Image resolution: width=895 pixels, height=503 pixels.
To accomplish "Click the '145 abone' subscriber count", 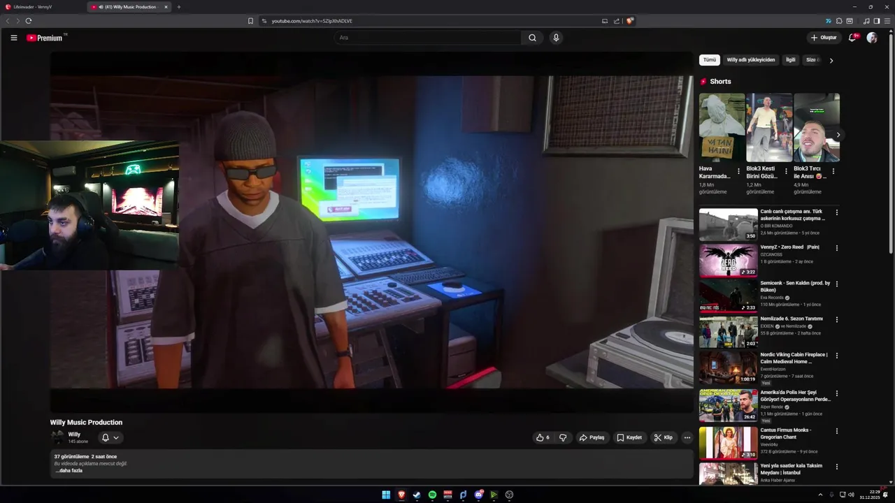I will [x=78, y=442].
